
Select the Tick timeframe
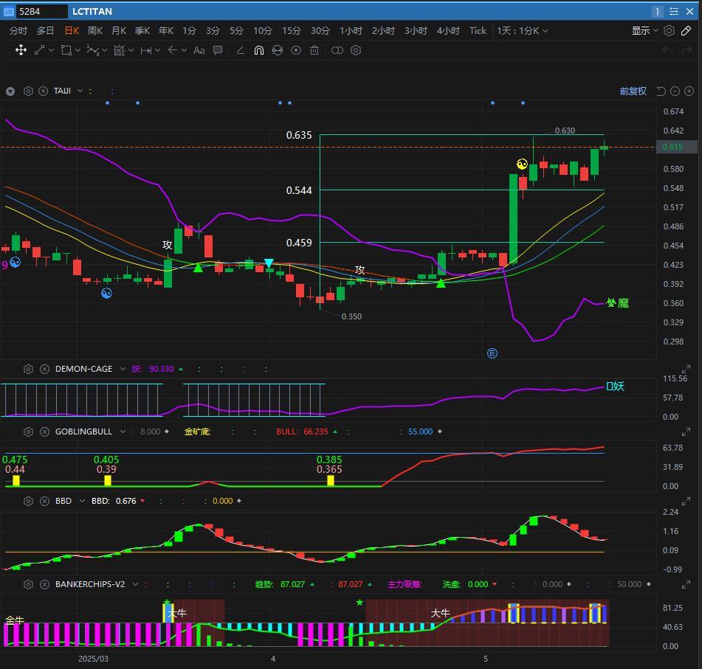click(x=478, y=30)
